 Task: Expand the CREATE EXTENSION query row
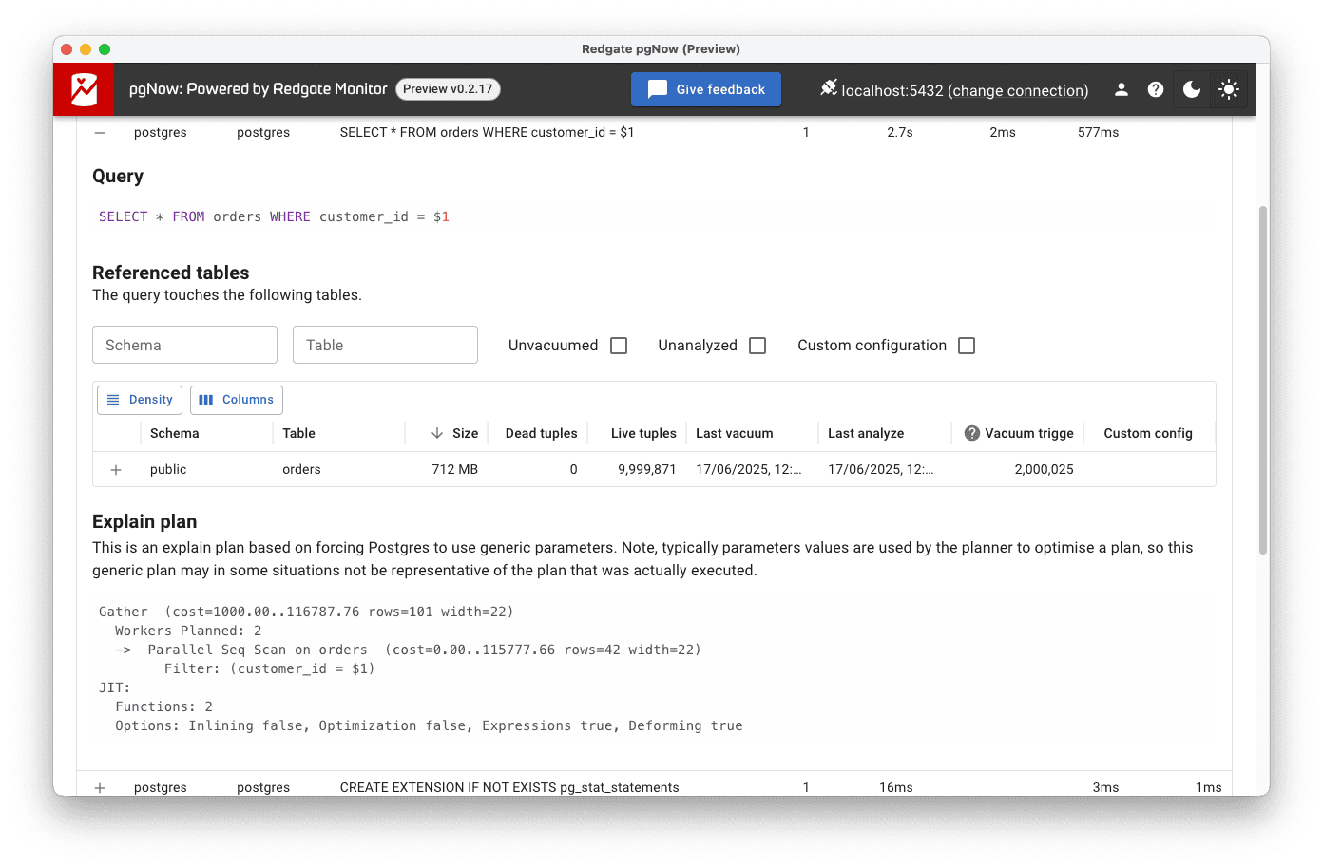(x=100, y=787)
